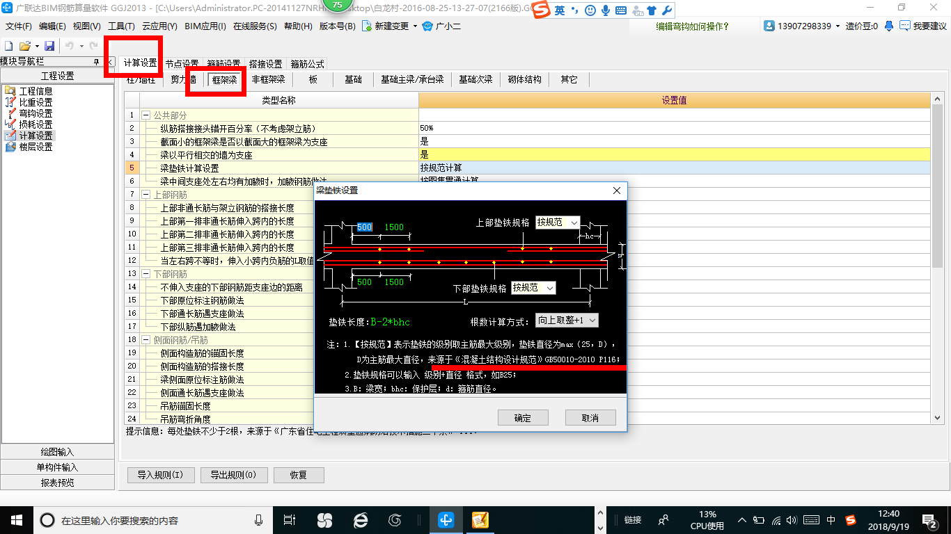Click the Task View taskbar icon
Image resolution: width=951 pixels, height=534 pixels.
pos(290,519)
